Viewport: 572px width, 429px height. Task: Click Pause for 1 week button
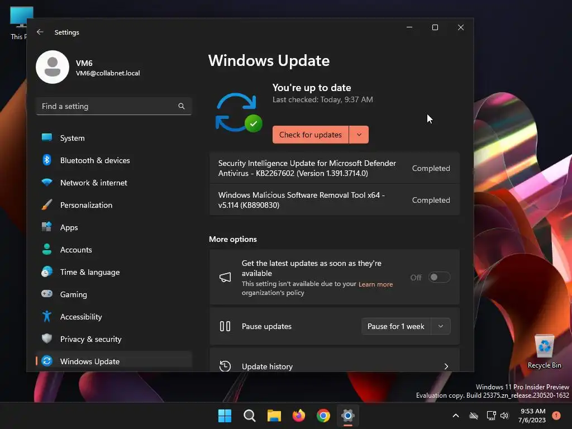click(396, 326)
